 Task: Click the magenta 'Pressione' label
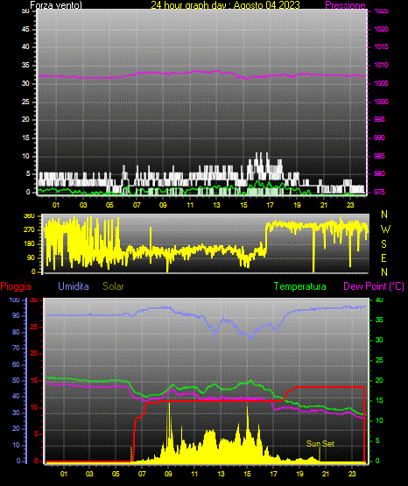click(345, 5)
